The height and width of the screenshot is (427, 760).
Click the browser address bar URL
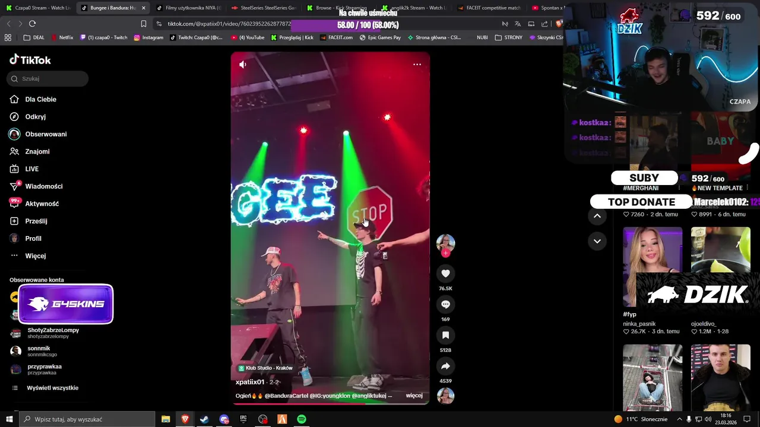pyautogui.click(x=229, y=24)
